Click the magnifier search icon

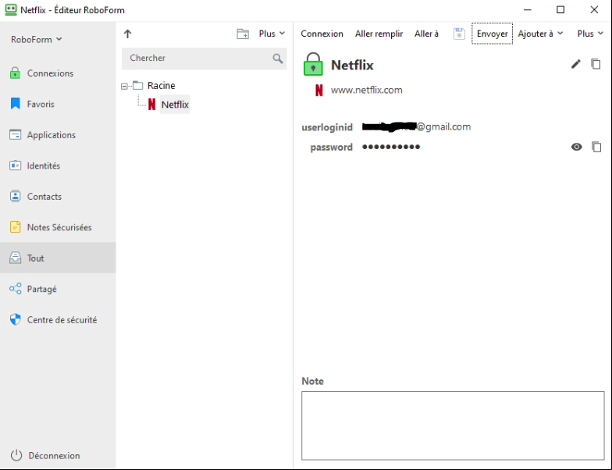click(x=278, y=59)
